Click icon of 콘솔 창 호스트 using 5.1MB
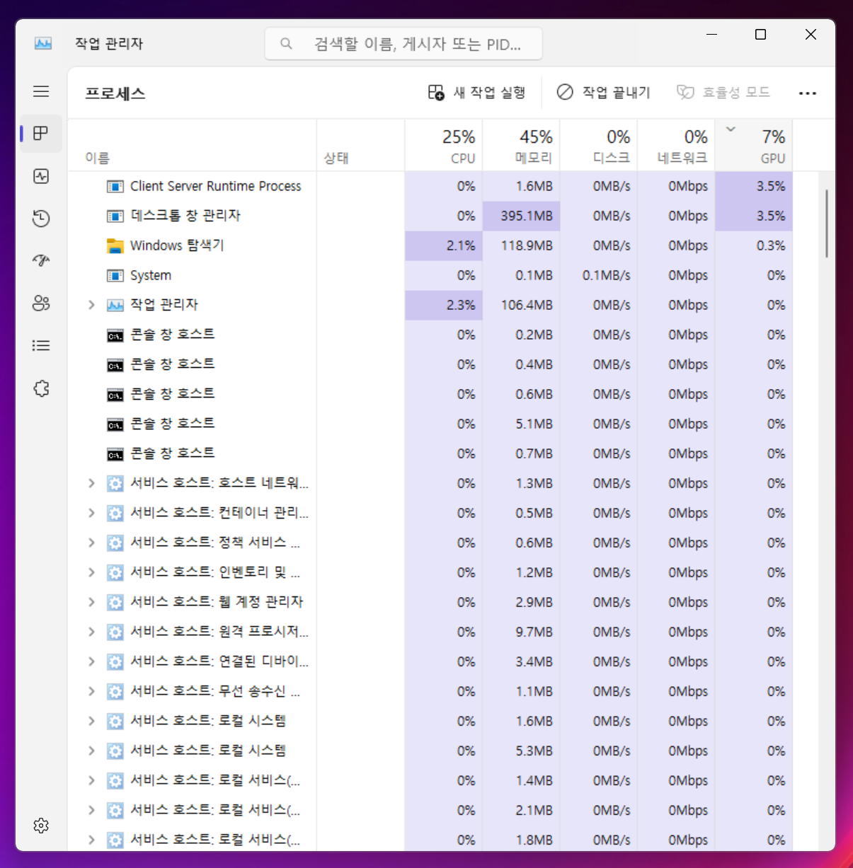Viewport: 853px width, 868px height. tap(115, 424)
